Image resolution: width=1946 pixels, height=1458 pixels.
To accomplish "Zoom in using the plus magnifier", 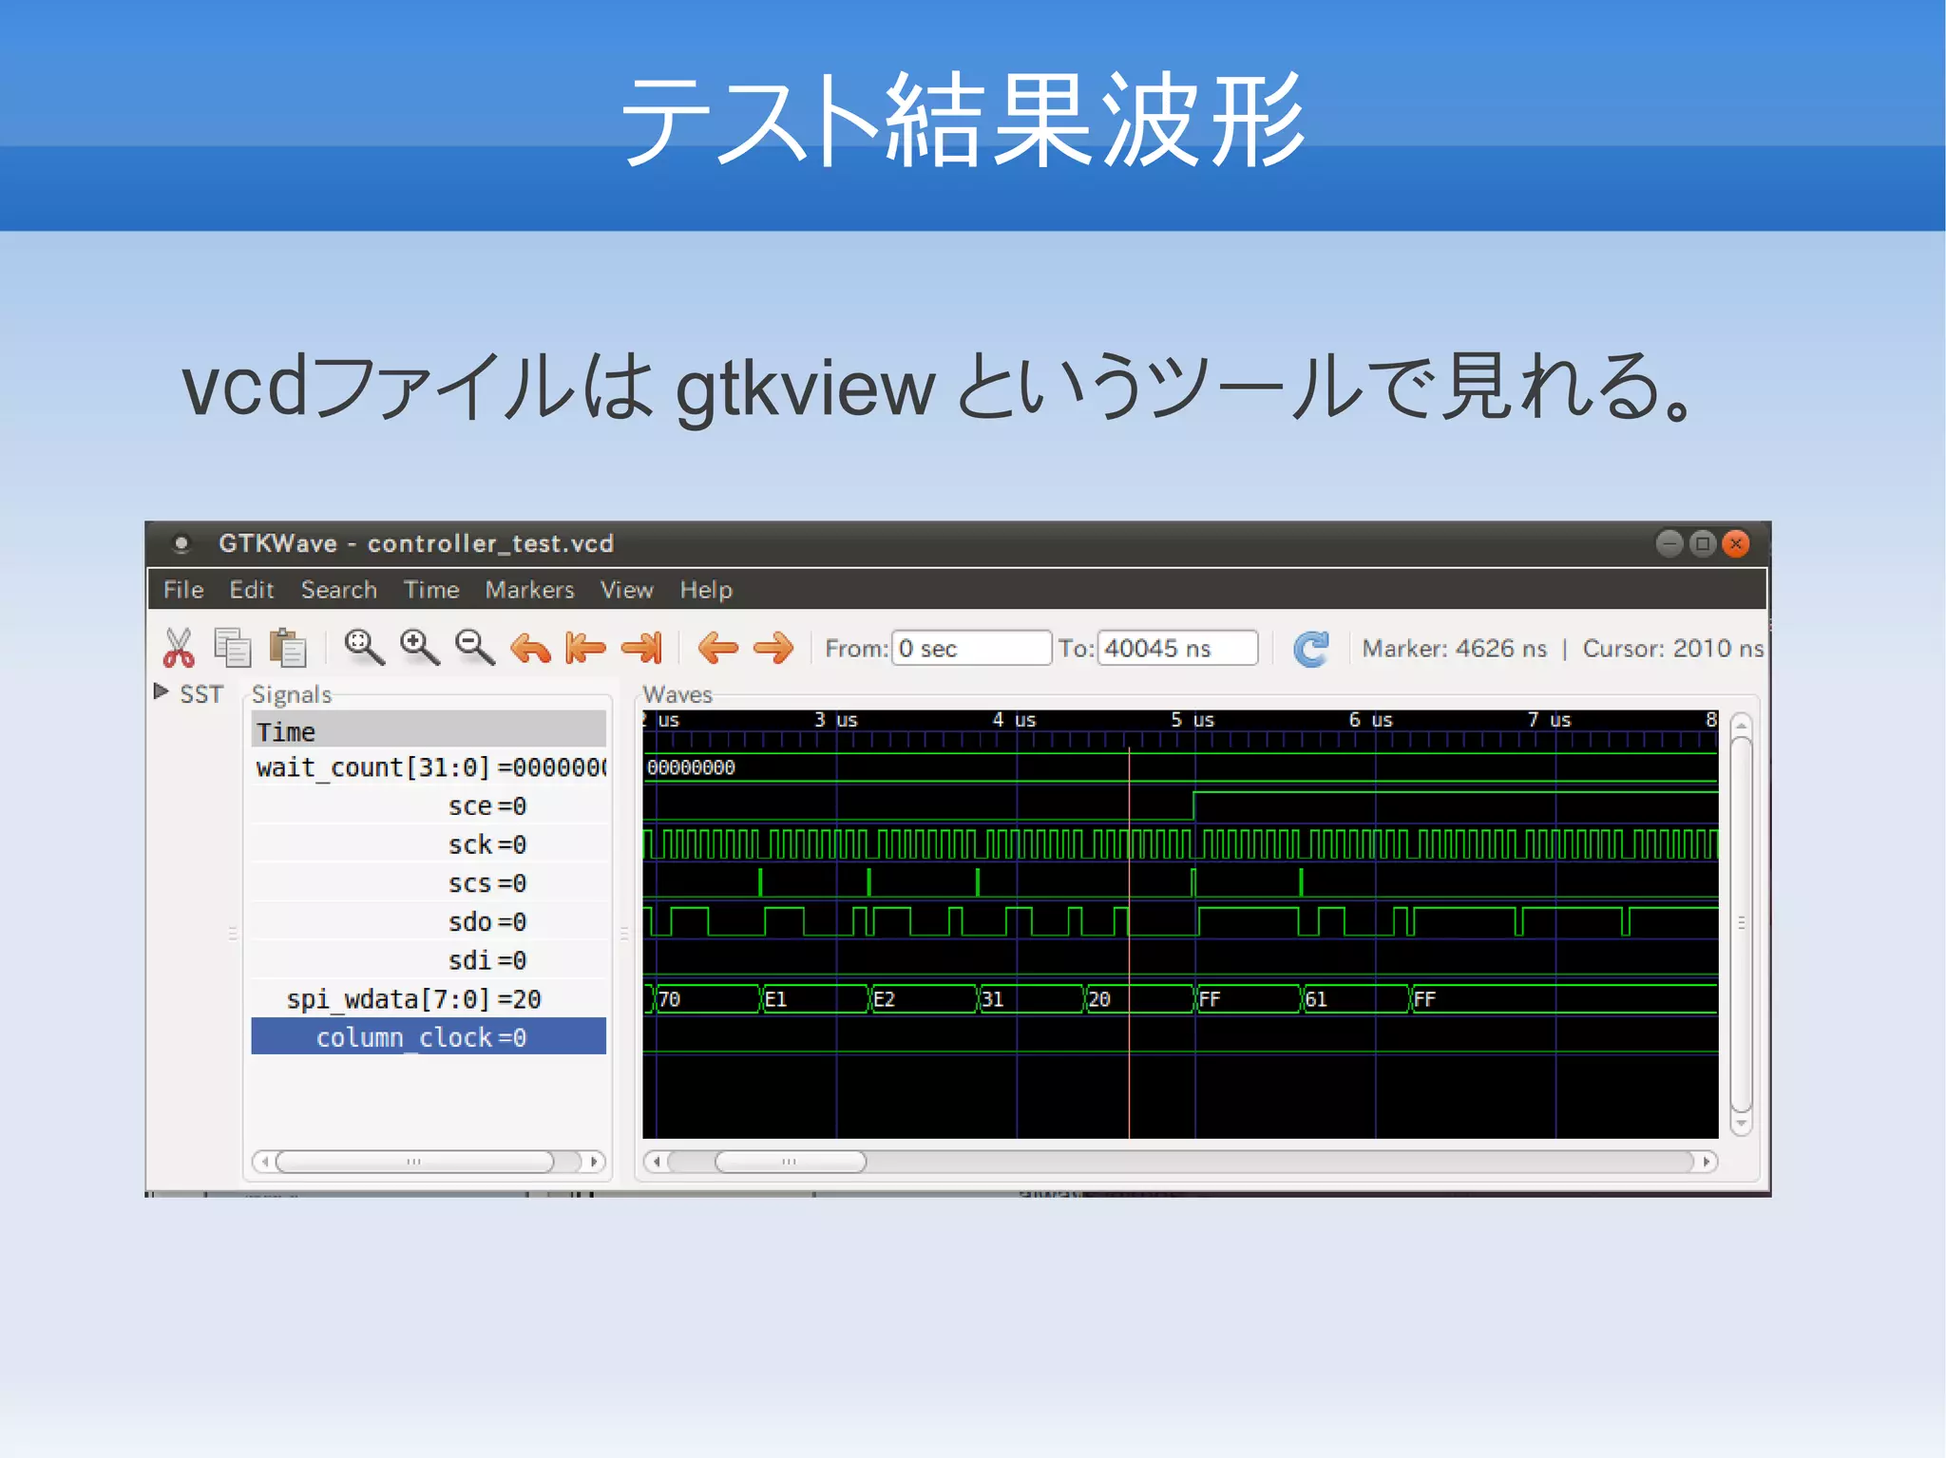I will click(x=419, y=648).
